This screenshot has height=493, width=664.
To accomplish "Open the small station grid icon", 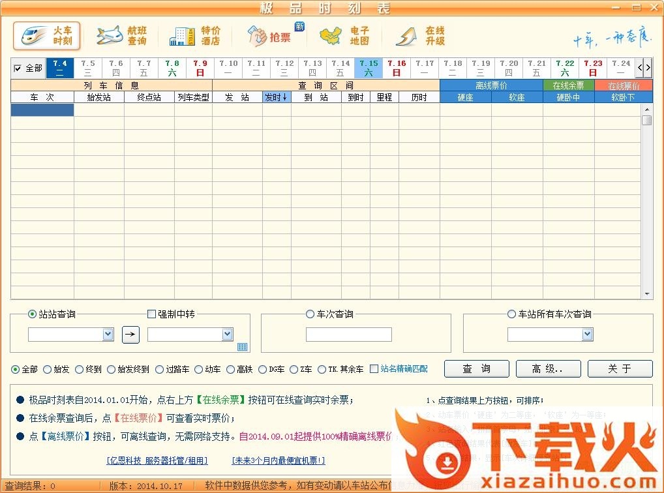I will [242, 347].
